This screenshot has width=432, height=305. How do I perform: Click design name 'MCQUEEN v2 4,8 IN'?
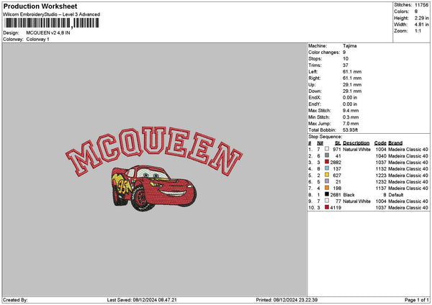coord(48,33)
